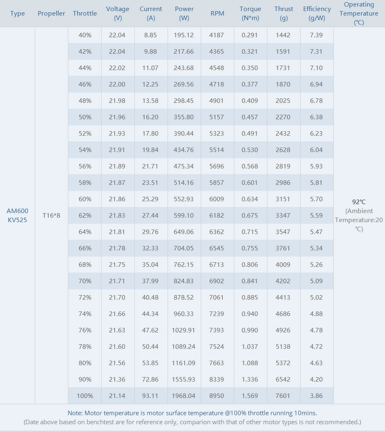The image size is (385, 432).
Task: Select the Current (A) column header
Action: 151,14
